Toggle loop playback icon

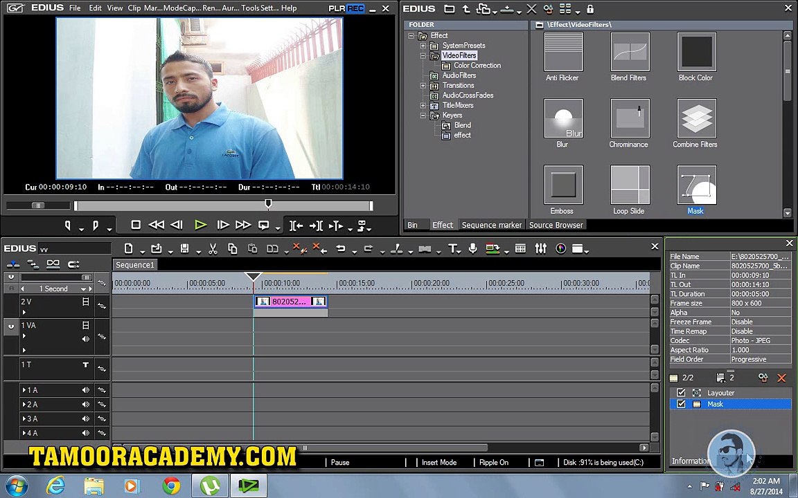[x=264, y=225]
